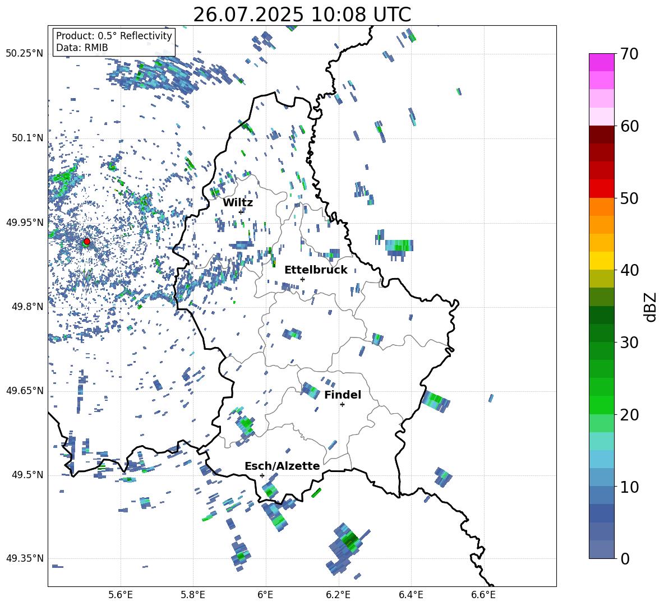The image size is (664, 606).
Task: Click the Esch/Alzette station cross marker
Action: click(262, 475)
